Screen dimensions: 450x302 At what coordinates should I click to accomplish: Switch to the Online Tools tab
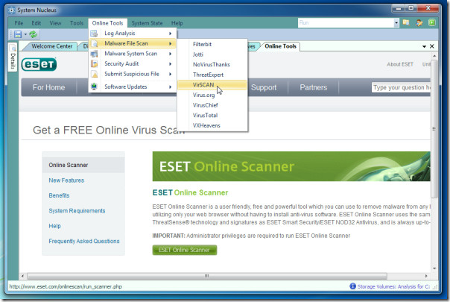(x=280, y=46)
